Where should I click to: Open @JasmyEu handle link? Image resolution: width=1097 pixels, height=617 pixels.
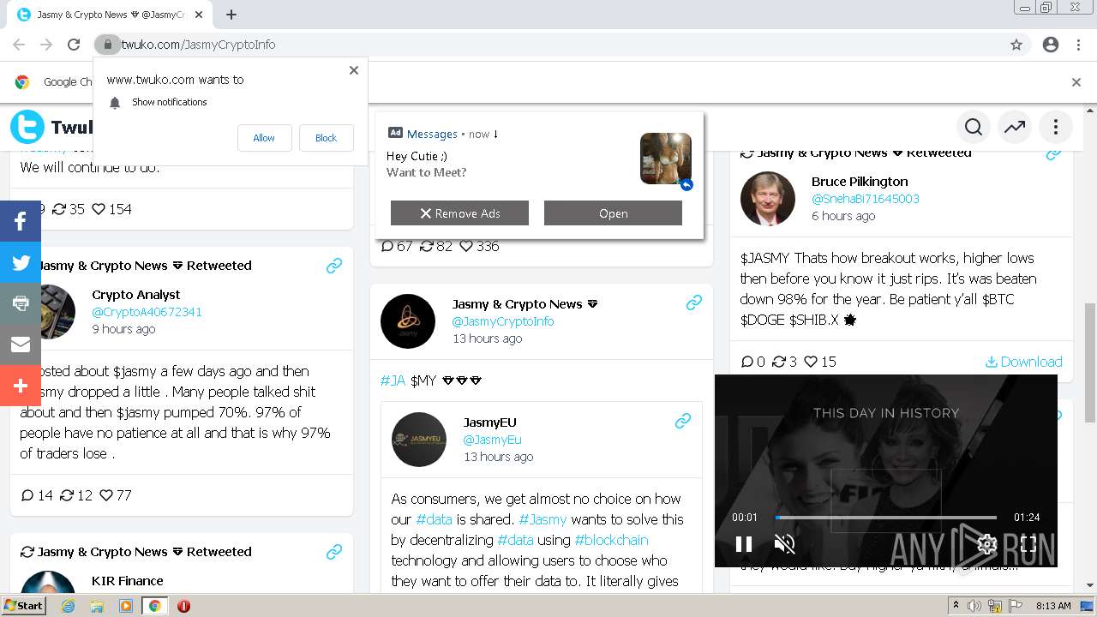[x=492, y=440]
